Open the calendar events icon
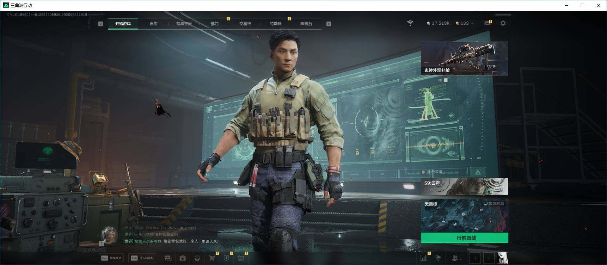This screenshot has height=265, width=607. (x=241, y=258)
